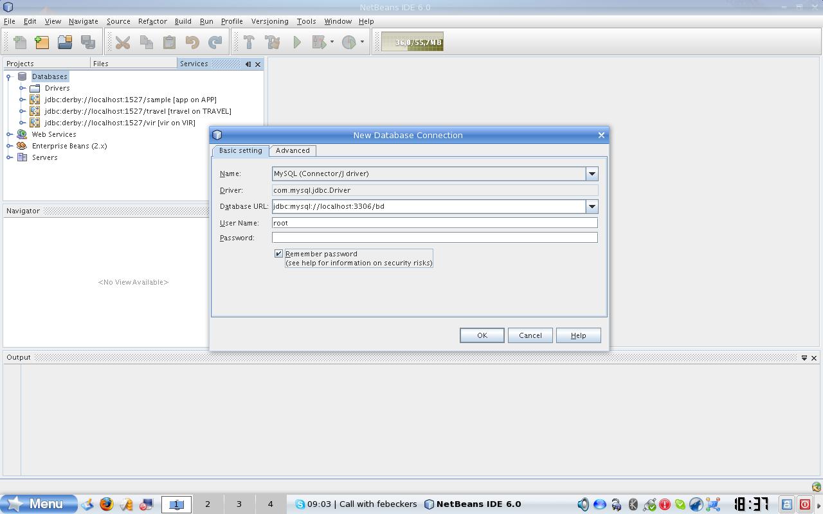
Task: Click the New File toolbar icon
Action: (20, 42)
